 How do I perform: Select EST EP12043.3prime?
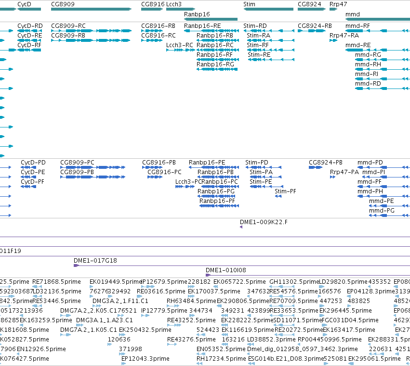click(x=124, y=364)
